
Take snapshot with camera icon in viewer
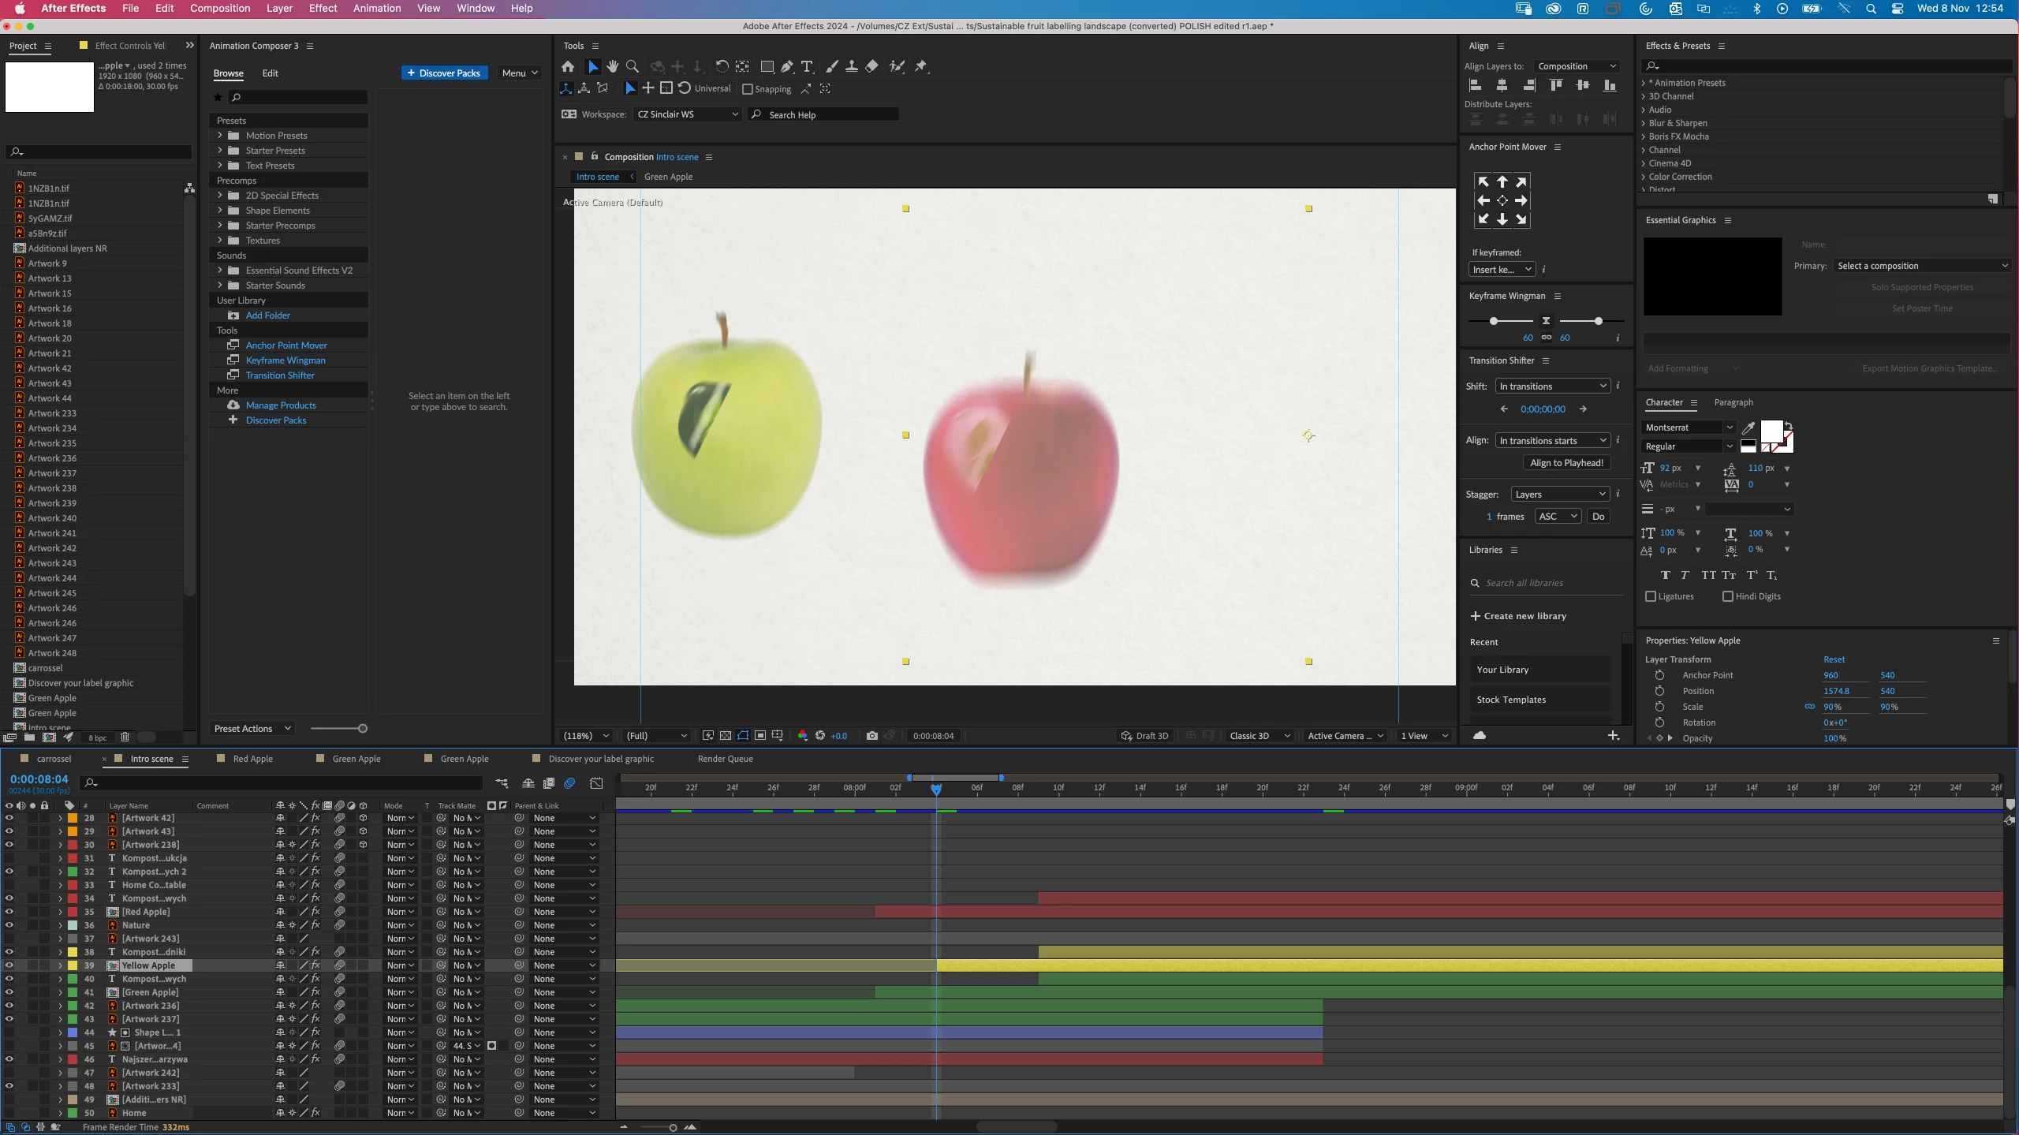point(871,736)
